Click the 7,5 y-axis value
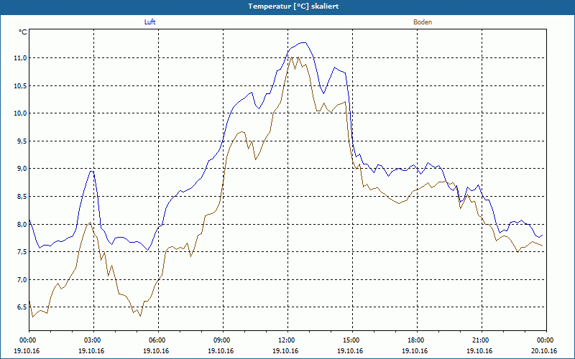Image resolution: width=575 pixels, height=359 pixels. pos(22,252)
